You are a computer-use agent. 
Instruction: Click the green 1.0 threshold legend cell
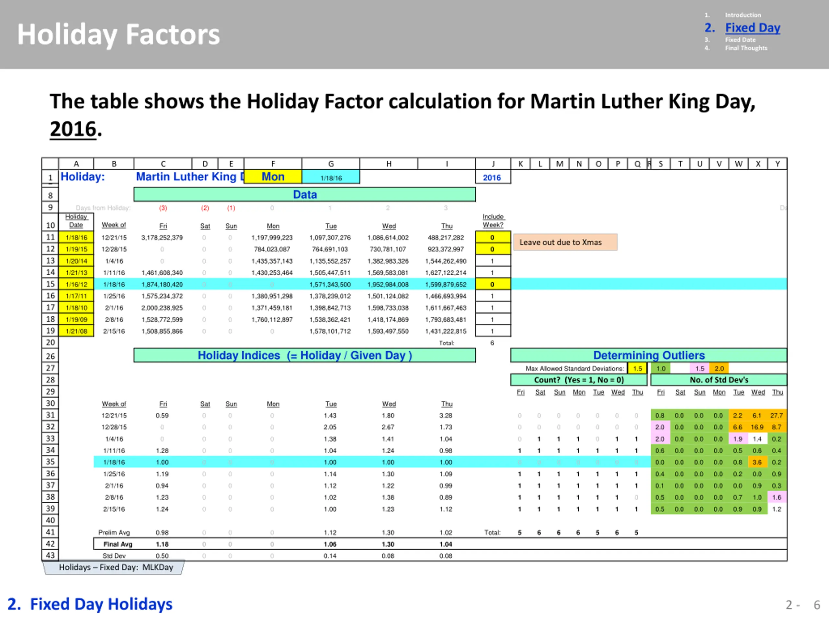(661, 369)
